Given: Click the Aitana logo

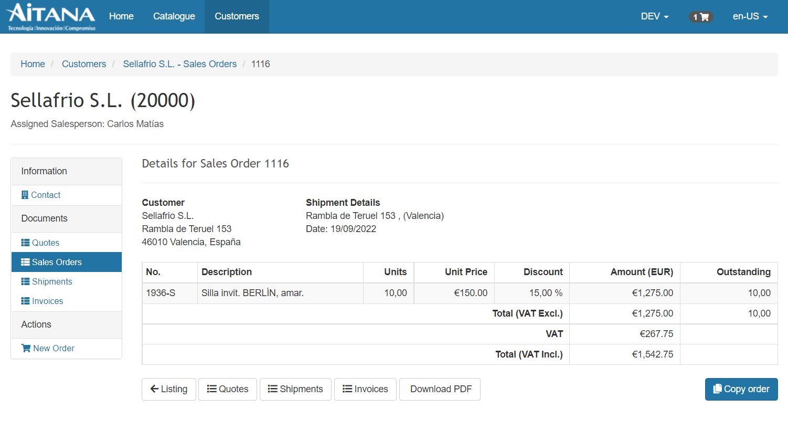Looking at the screenshot, I should point(51,17).
